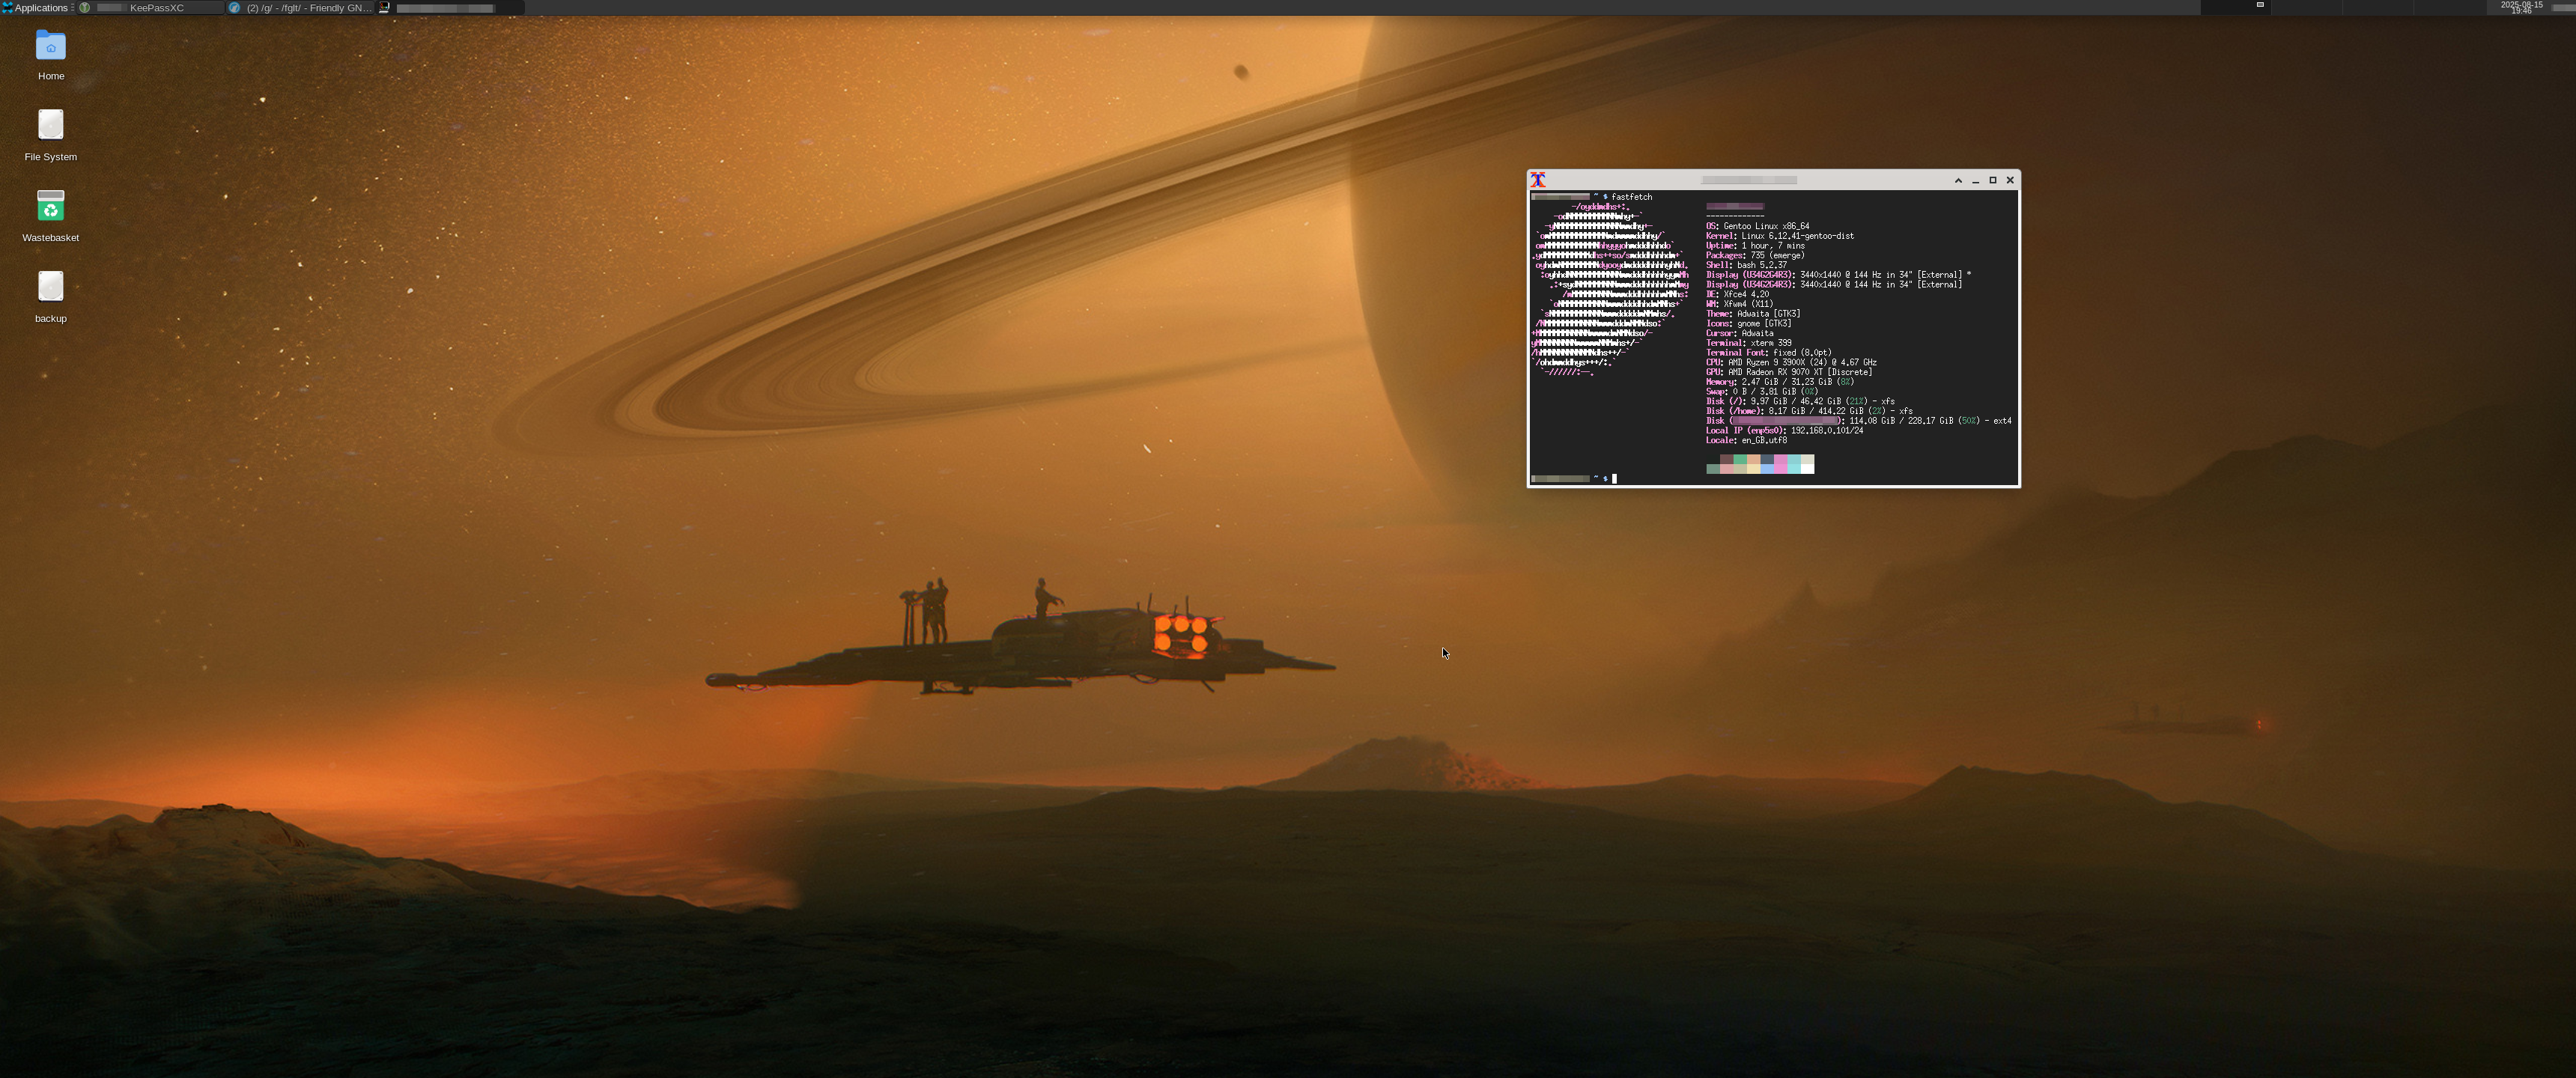This screenshot has width=2576, height=1078.
Task: Click the terminal icon in the taskbar
Action: (384, 7)
